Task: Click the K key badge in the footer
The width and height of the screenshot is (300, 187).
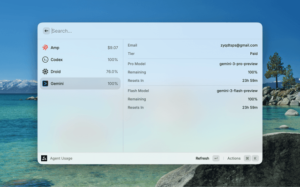Action: [255, 158]
